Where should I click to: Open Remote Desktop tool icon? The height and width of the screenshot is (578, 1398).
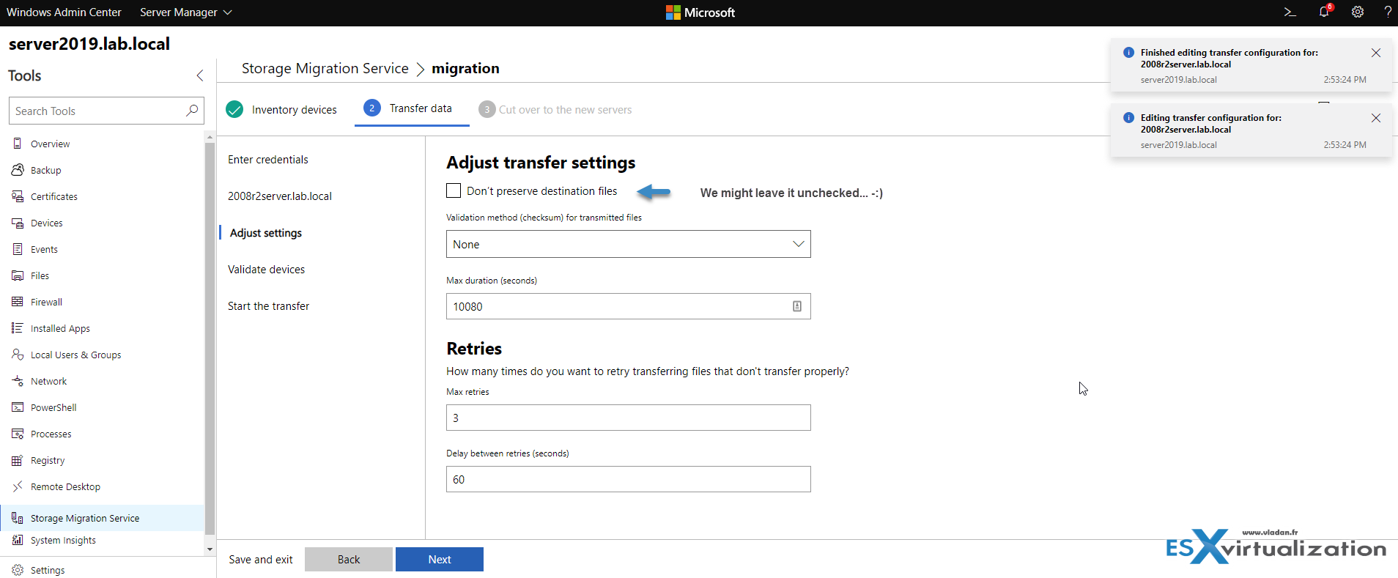(18, 486)
